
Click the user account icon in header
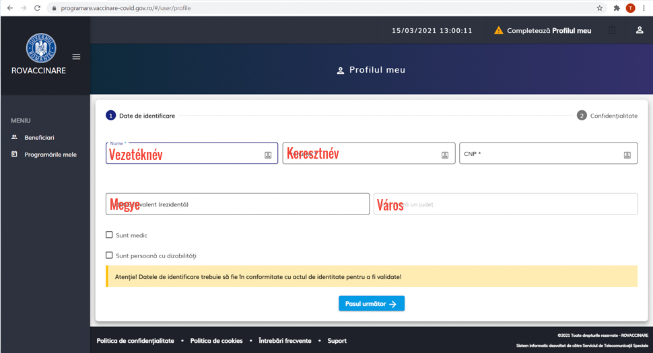pos(639,30)
